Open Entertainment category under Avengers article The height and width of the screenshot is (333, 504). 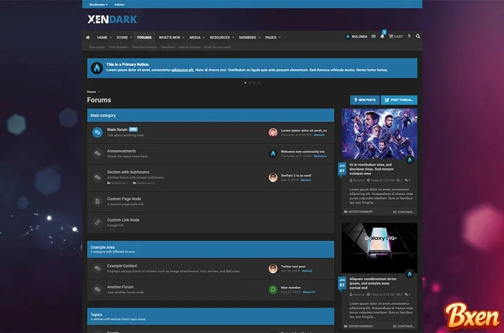(x=359, y=212)
